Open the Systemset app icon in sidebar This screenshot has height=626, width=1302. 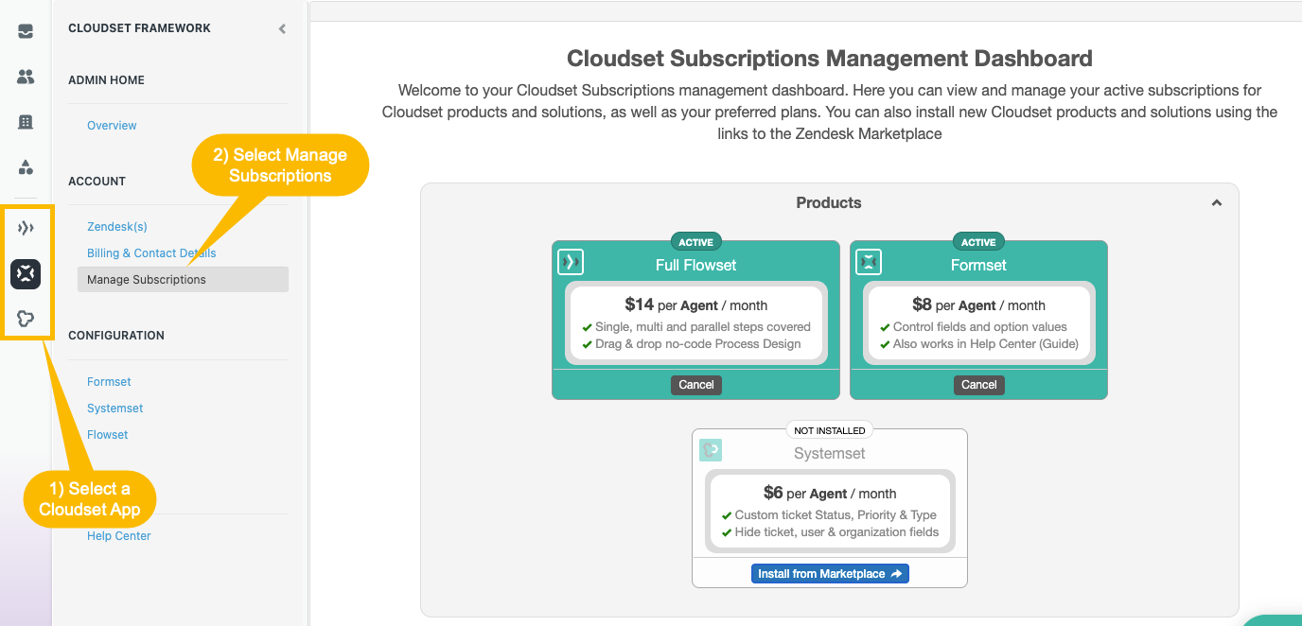(26, 319)
